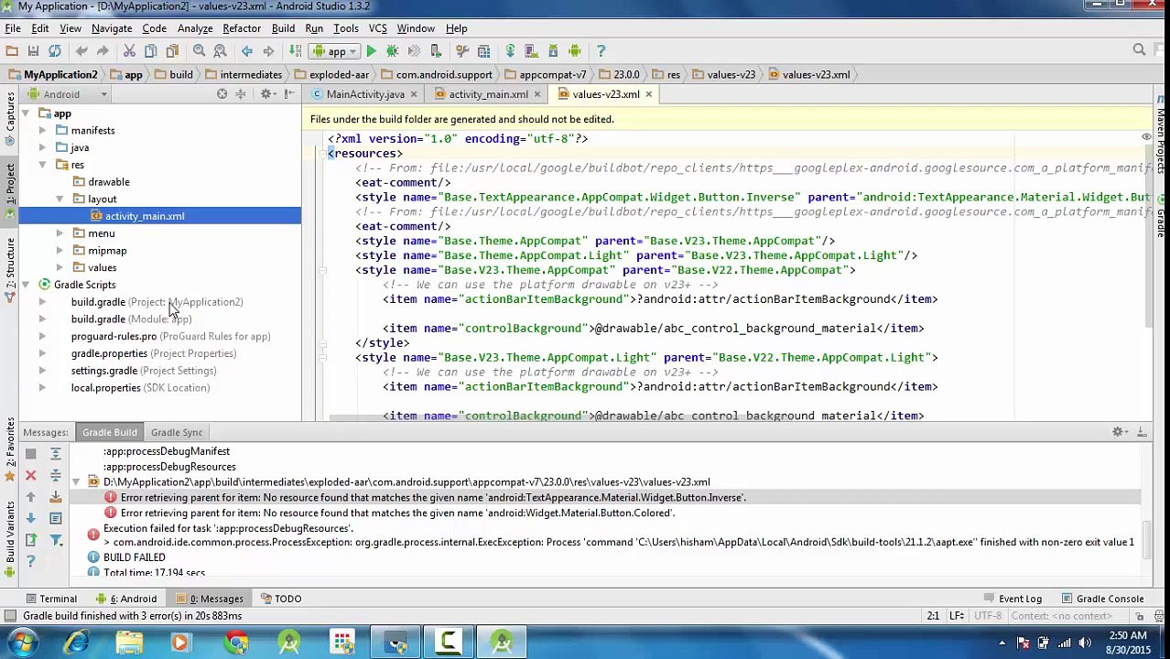
Task: Click the Collapse All icon in project panel
Action: click(241, 94)
